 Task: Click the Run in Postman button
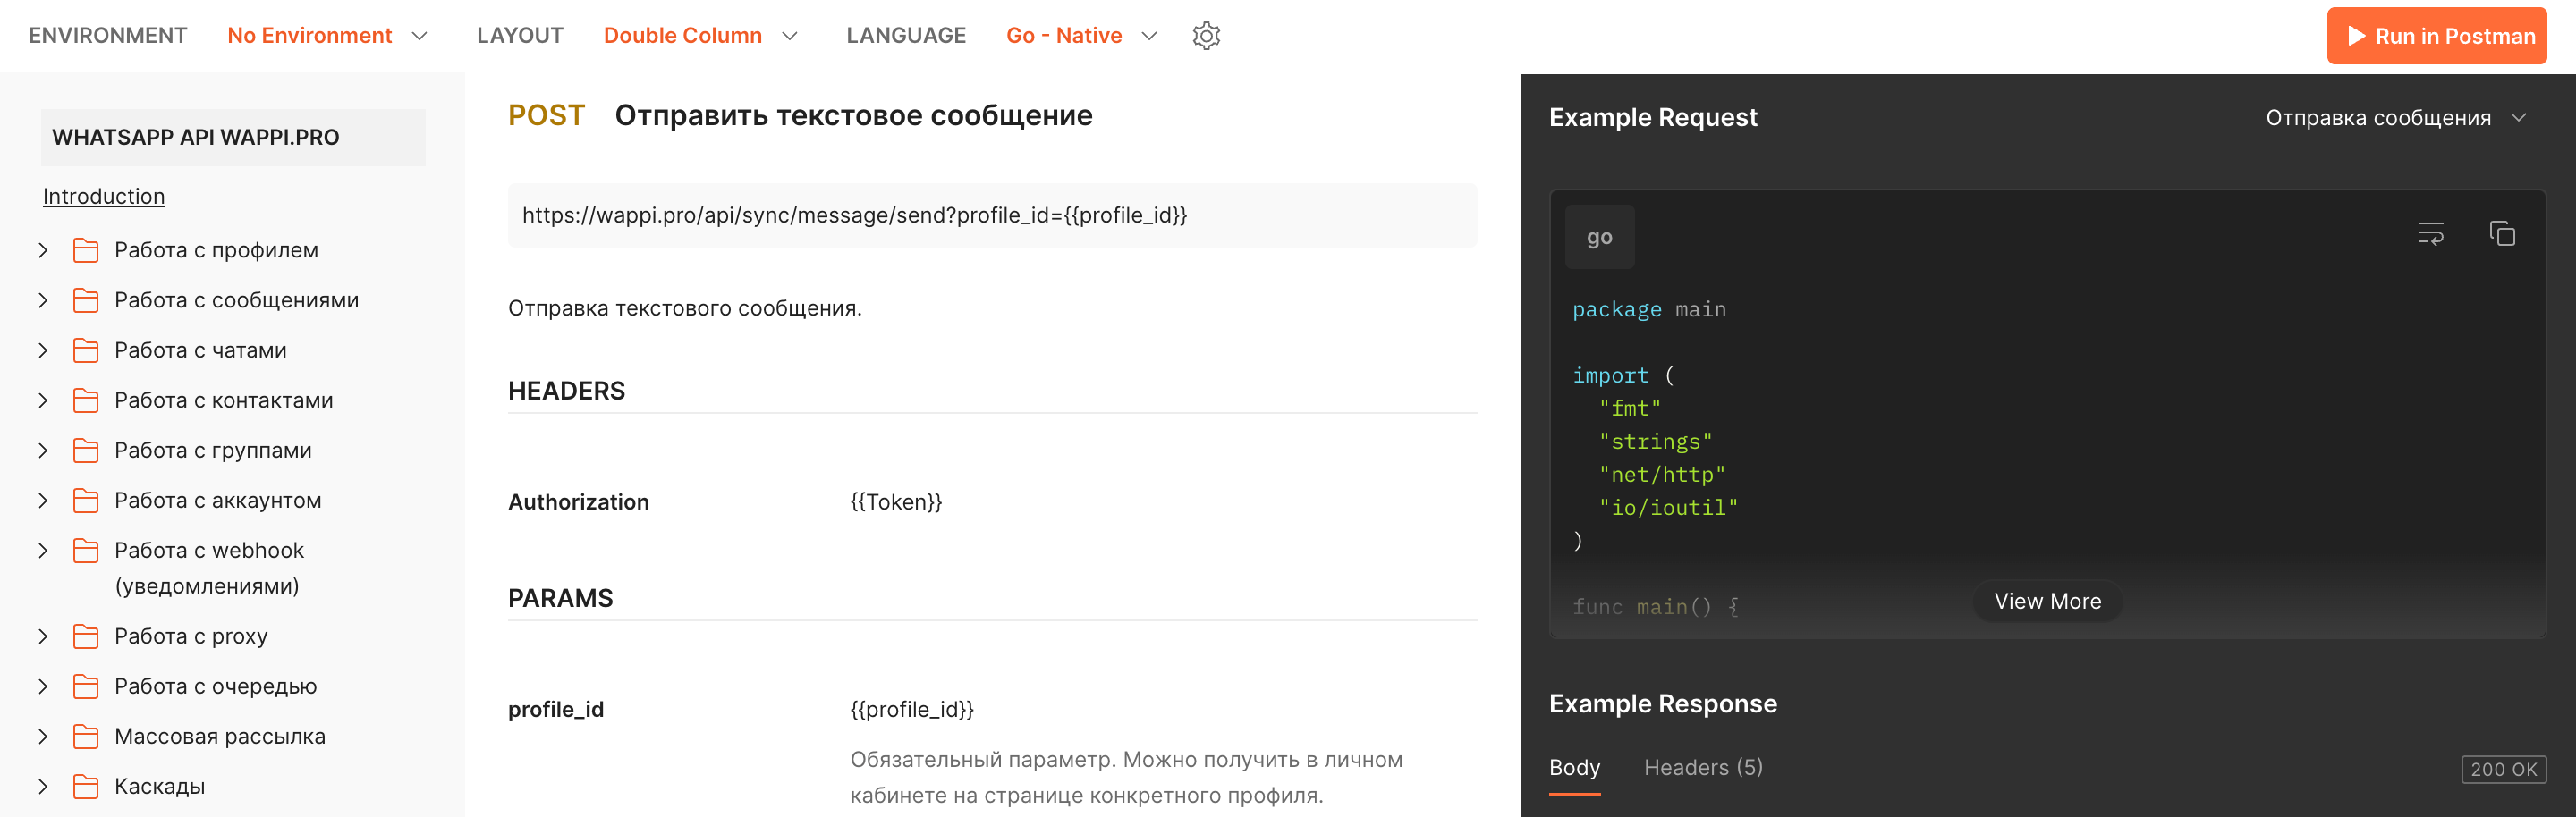click(x=2436, y=36)
